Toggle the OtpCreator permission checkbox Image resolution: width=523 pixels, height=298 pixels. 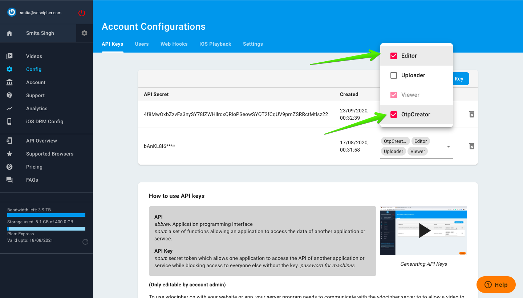[394, 115]
